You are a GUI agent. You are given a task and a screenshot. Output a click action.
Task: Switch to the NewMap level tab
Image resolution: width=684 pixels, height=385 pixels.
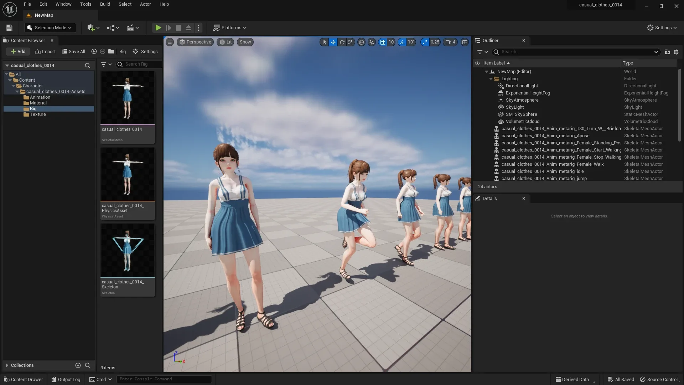point(44,15)
